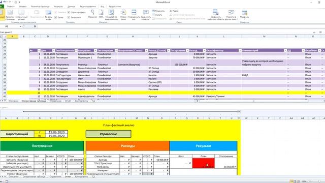Image resolution: width=325 pixels, height=183 pixels.
Task: Click the Реклама expense cell
Action: [159, 89]
